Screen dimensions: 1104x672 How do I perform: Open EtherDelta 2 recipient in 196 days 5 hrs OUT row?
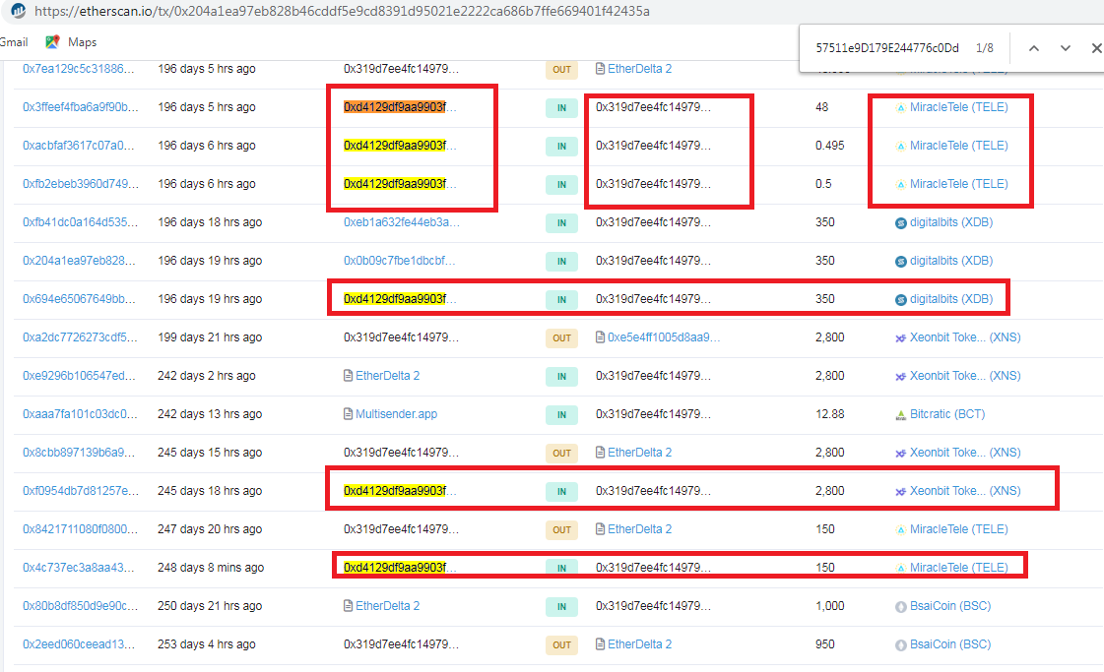pos(639,69)
